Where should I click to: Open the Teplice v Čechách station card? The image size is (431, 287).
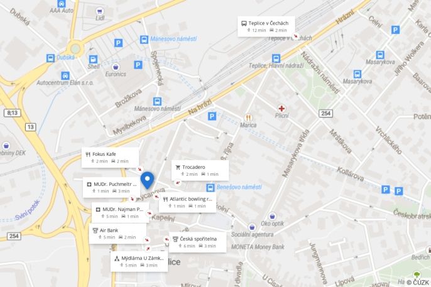[266, 26]
